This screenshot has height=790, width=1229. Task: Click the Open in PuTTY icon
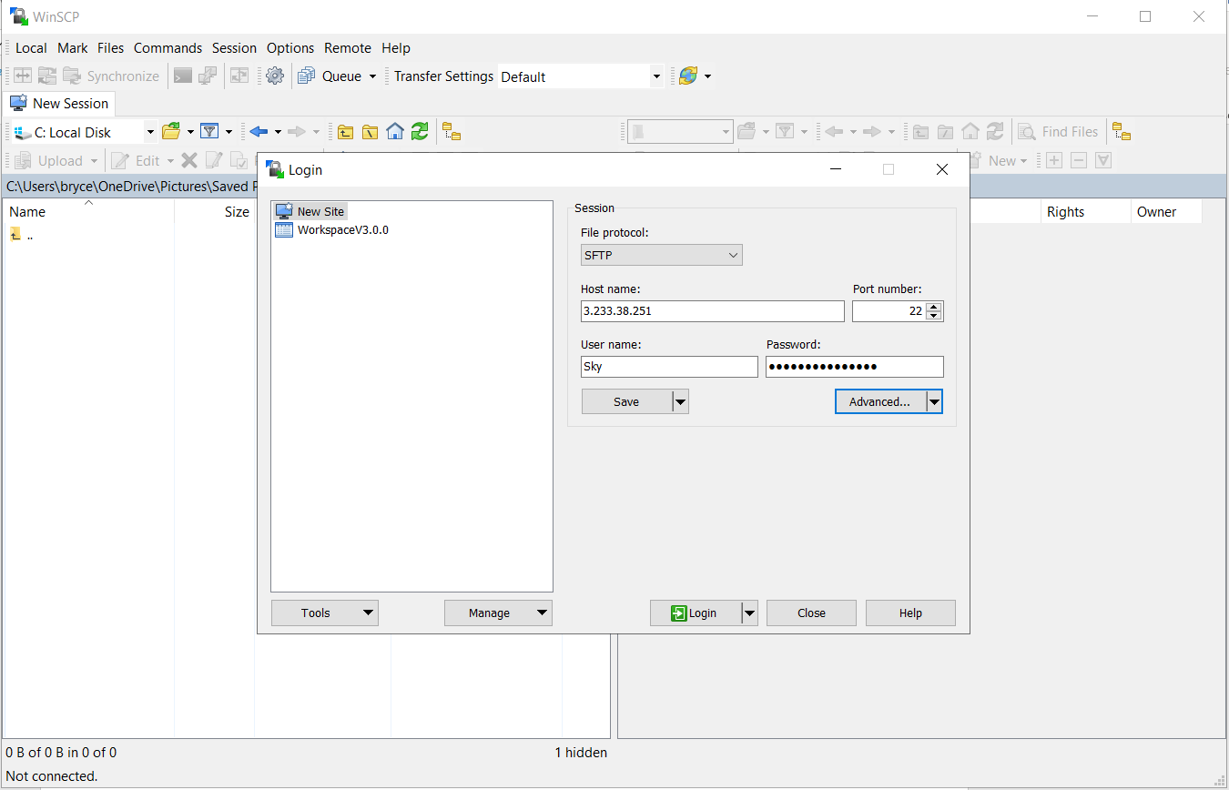(208, 76)
